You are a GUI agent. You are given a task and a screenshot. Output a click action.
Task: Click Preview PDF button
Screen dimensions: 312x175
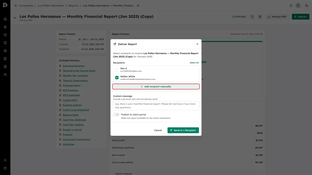pyautogui.click(x=277, y=17)
